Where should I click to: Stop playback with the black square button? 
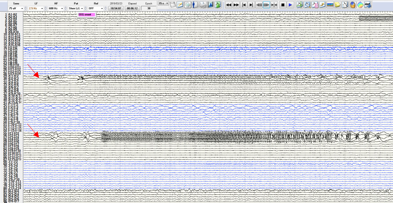point(283,5)
